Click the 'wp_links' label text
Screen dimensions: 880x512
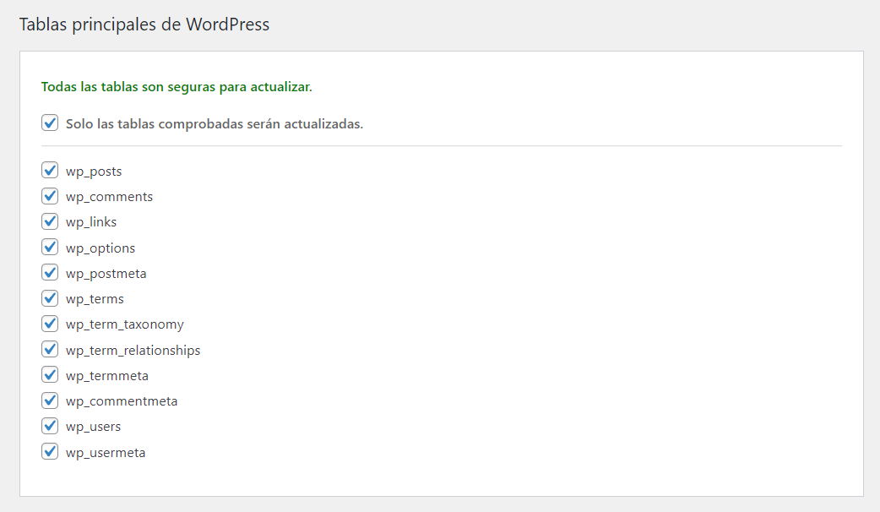[91, 222]
